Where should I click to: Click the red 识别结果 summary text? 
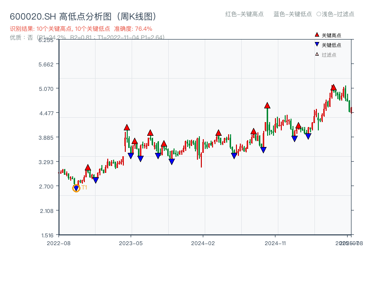pyautogui.click(x=81, y=29)
